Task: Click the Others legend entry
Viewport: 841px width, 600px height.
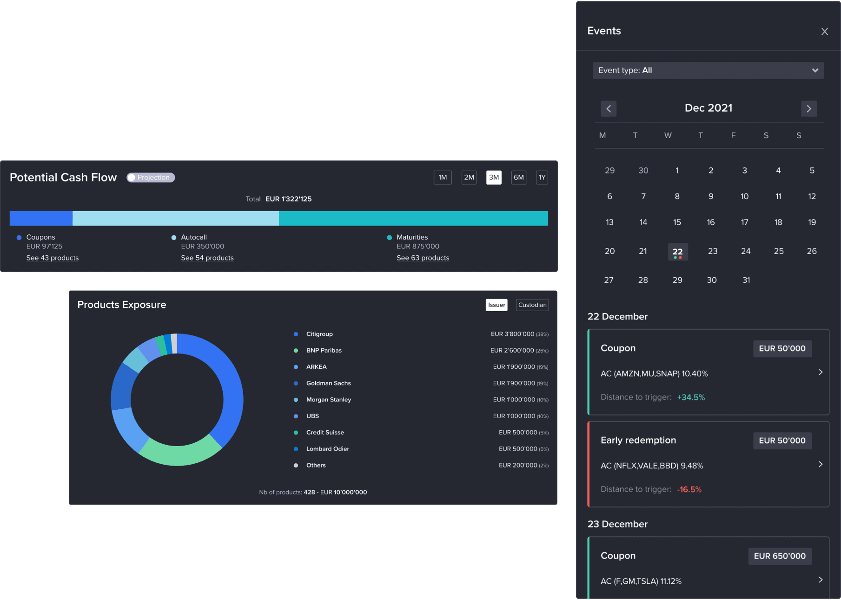Action: 316,465
